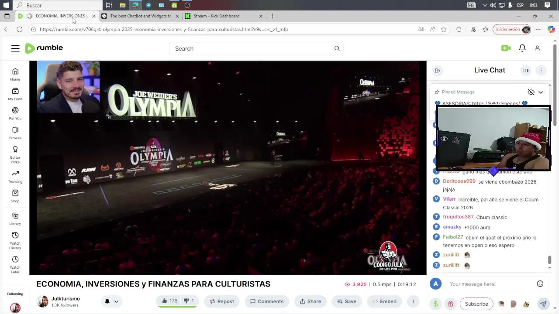Insert the sunglasses doge emote
Screen dimensions: 559x314
[526, 304]
